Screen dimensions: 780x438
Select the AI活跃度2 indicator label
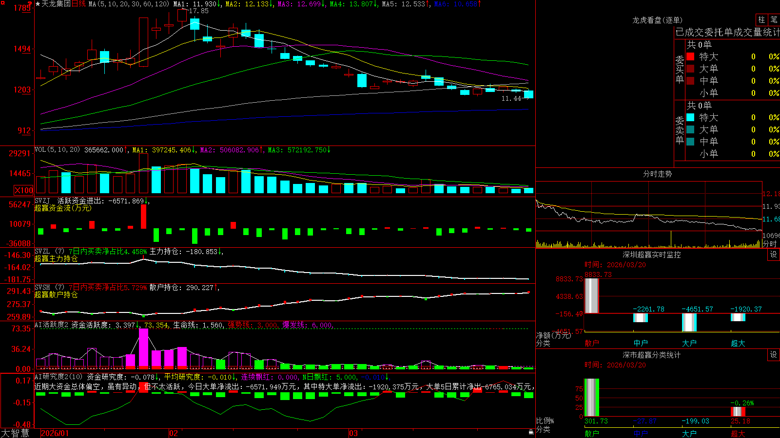(x=51, y=325)
